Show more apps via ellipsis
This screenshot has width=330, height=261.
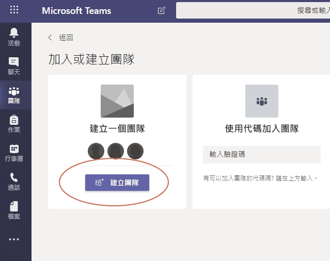click(14, 239)
